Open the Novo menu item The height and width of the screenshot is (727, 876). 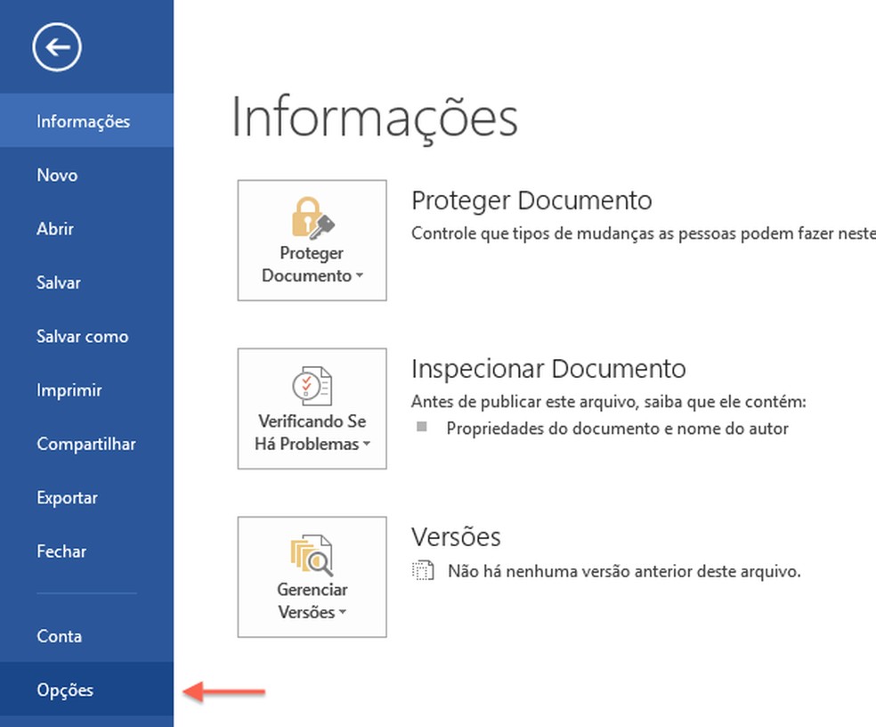86,175
